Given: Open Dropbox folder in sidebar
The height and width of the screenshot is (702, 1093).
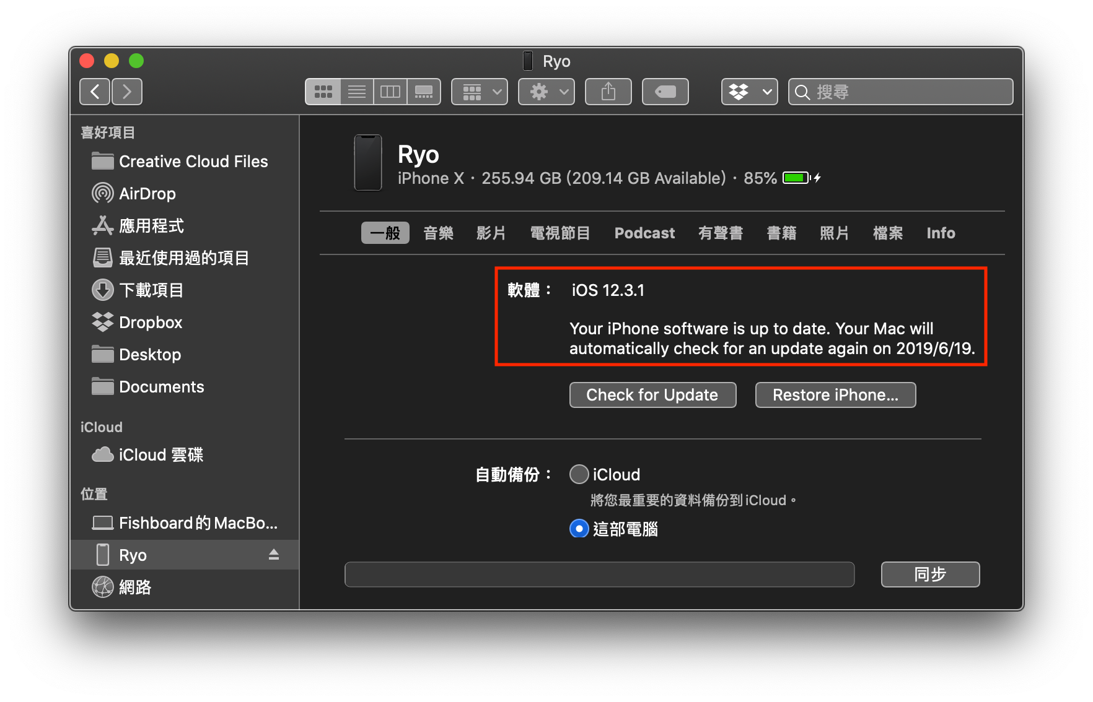Looking at the screenshot, I should (185, 323).
